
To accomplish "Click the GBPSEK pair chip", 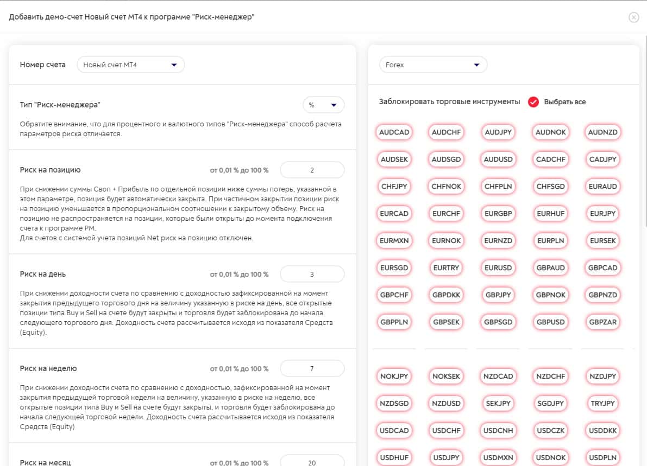I will tap(446, 323).
